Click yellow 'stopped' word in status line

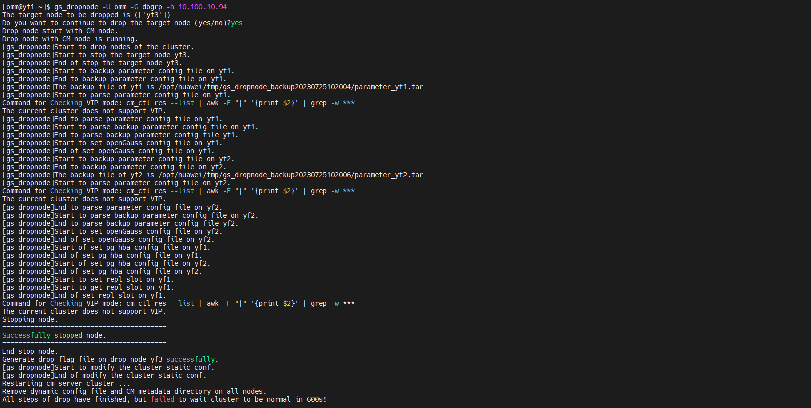pyautogui.click(x=68, y=335)
